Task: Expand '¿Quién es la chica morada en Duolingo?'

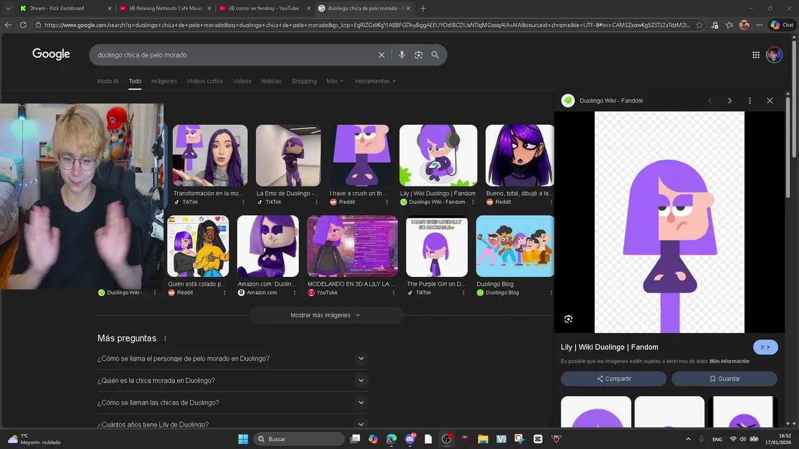Action: coord(232,380)
